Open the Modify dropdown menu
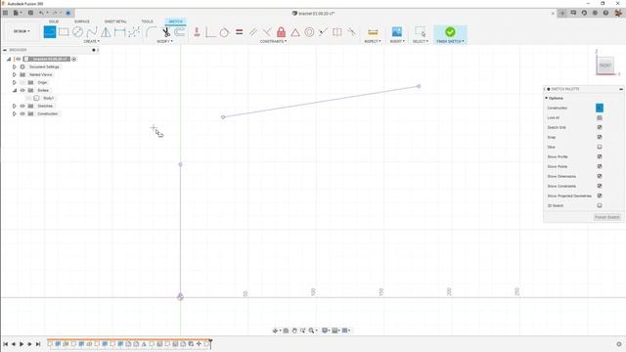 click(164, 41)
